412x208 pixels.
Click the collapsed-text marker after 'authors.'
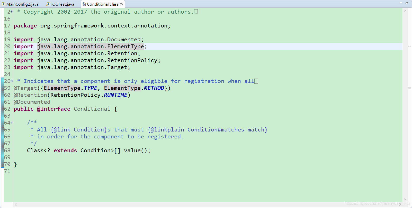(196, 12)
